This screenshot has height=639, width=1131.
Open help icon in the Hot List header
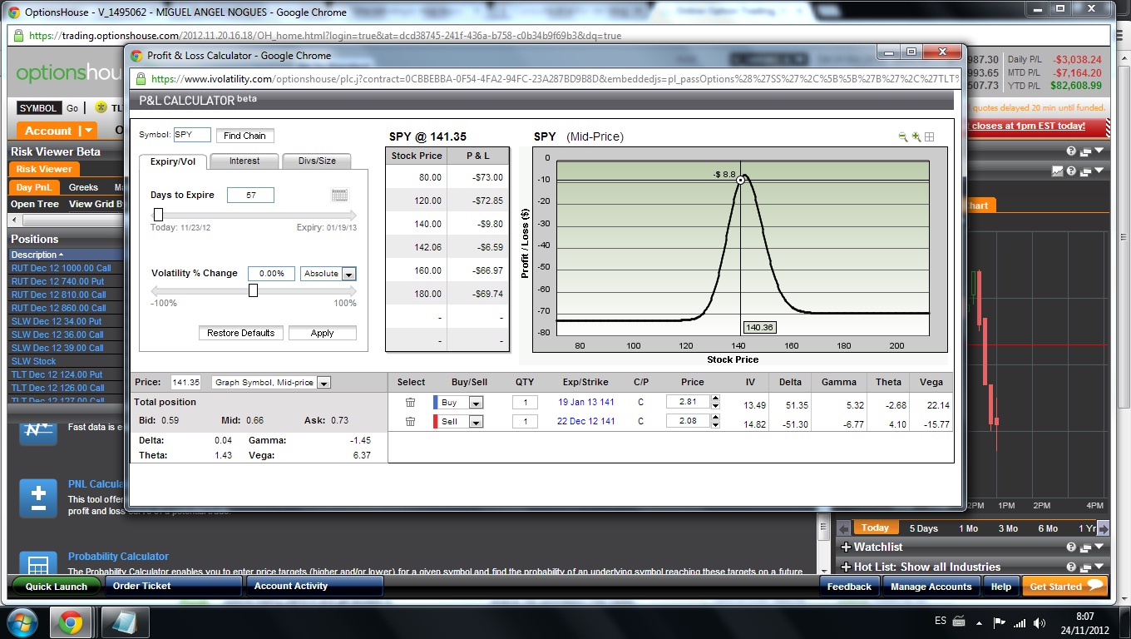point(1071,567)
